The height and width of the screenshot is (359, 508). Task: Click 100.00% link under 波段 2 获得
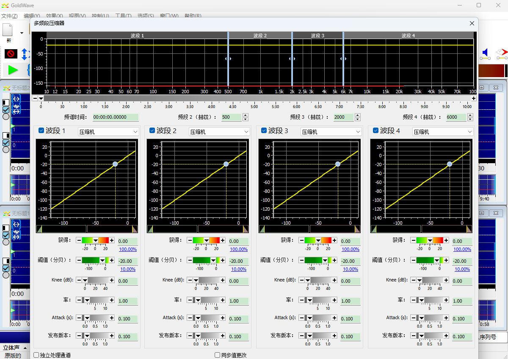[x=239, y=249]
